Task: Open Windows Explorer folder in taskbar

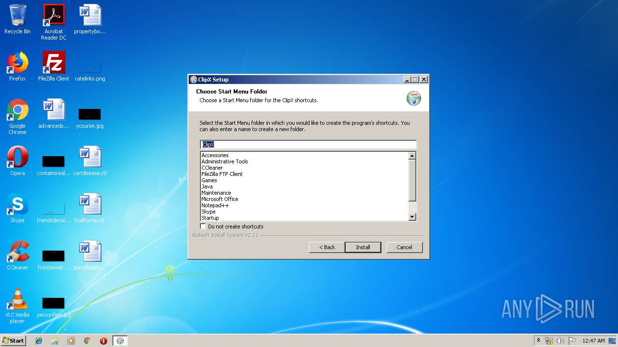Action: tap(55, 341)
